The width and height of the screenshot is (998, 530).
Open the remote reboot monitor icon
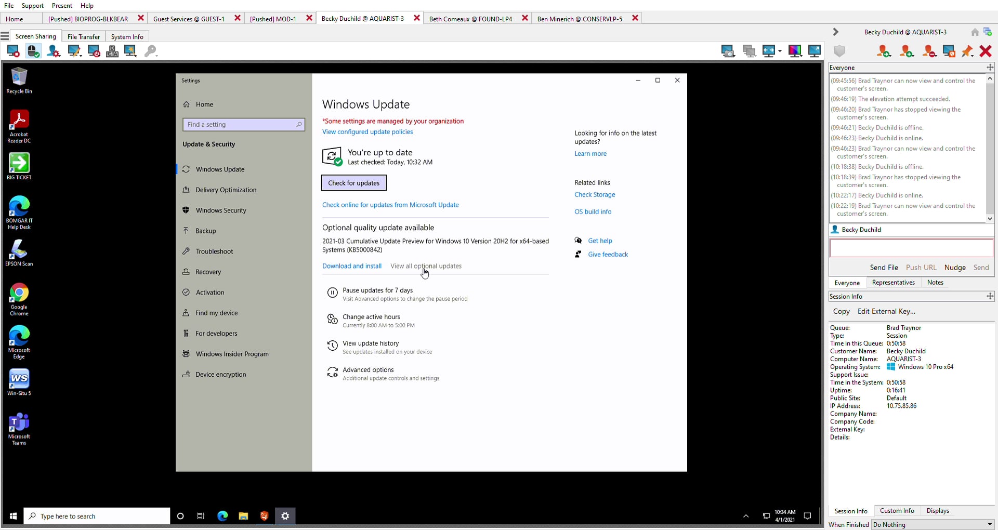click(x=94, y=51)
